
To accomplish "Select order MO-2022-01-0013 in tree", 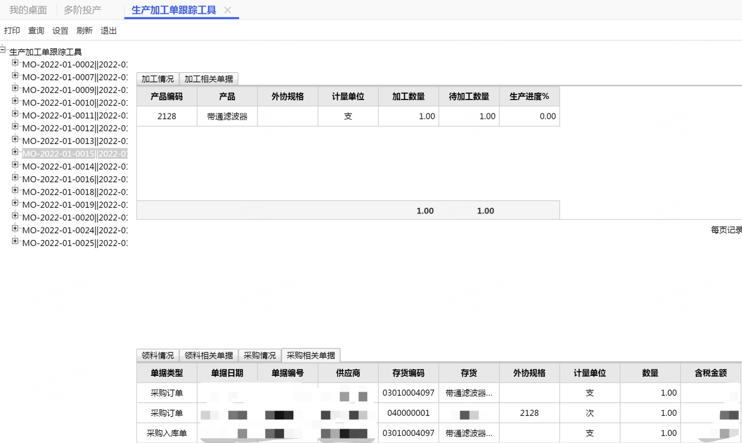I will [x=75, y=141].
